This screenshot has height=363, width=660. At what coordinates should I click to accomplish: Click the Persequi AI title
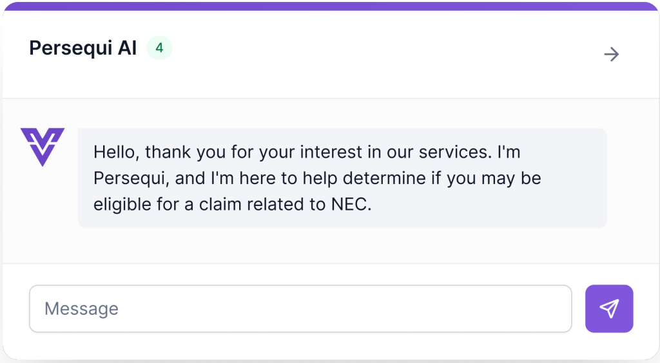[x=83, y=48]
